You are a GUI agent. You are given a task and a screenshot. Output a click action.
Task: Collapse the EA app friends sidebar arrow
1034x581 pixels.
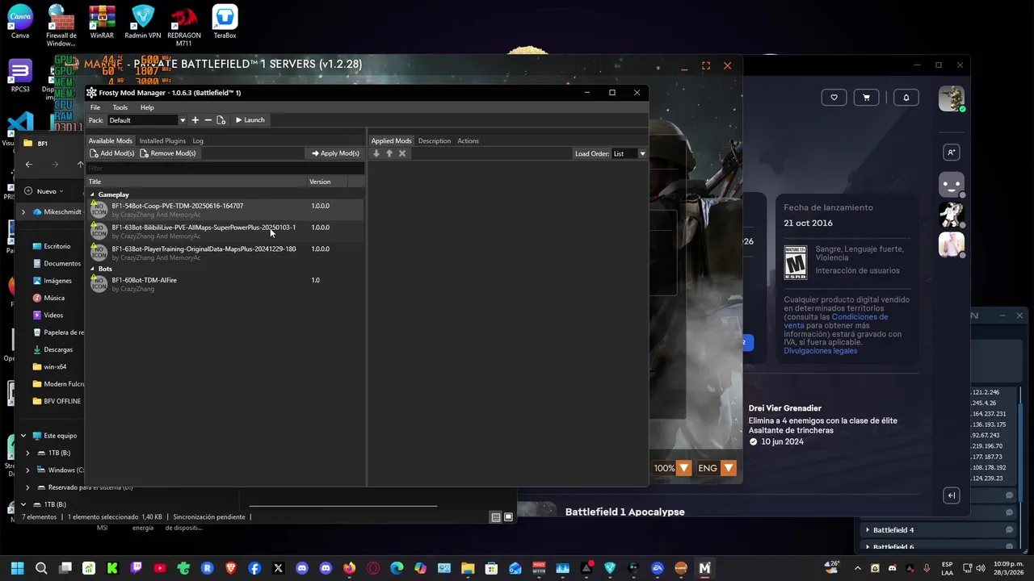[952, 495]
